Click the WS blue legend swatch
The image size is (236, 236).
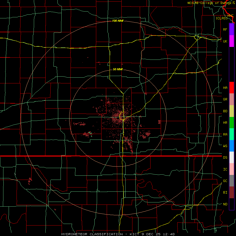pos(232,146)
